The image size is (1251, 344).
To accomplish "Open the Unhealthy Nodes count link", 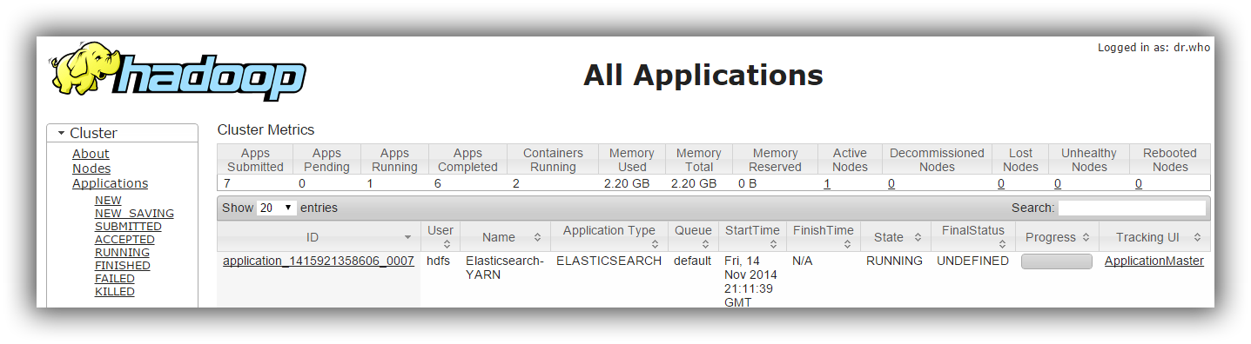I will pyautogui.click(x=1058, y=183).
